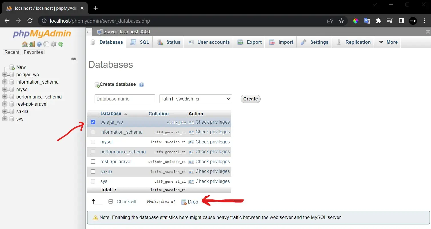Click the phpMyAdmin logo
Viewport: 431px width, 229px height.
coord(42,34)
